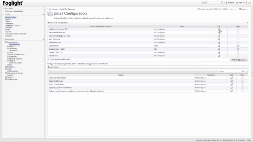Edit the Username to Login to Server property
253x142 pixels.
click(x=219, y=36)
